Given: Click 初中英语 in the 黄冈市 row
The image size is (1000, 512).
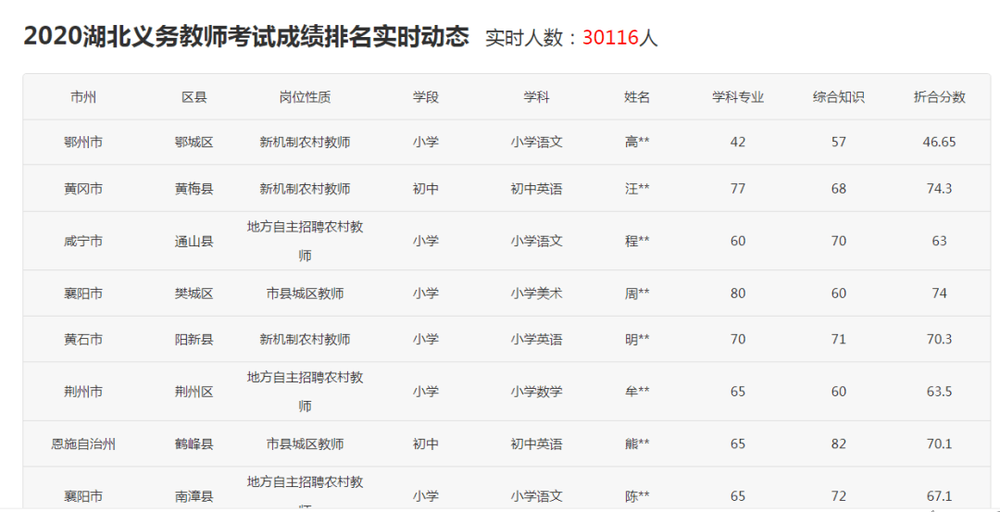Looking at the screenshot, I should tap(536, 189).
